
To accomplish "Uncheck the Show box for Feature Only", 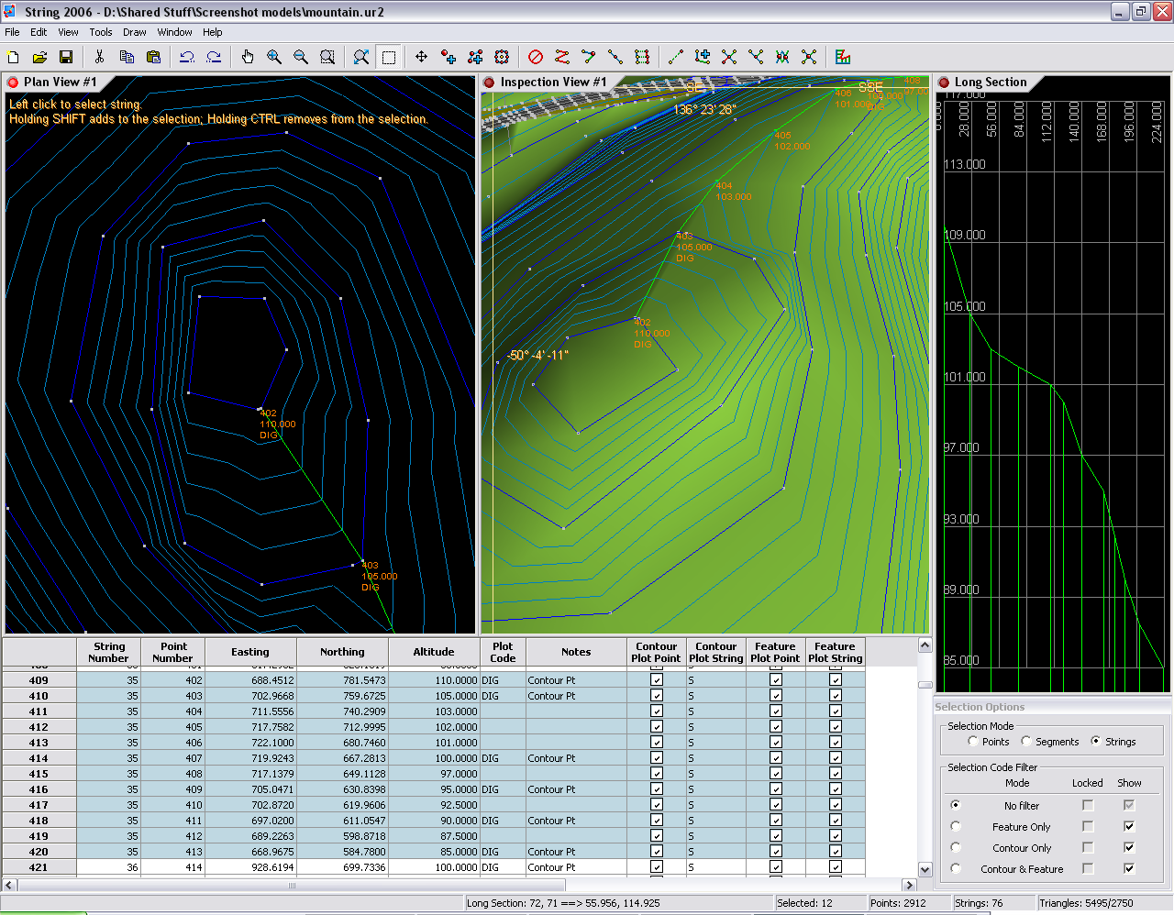I will point(1129,827).
